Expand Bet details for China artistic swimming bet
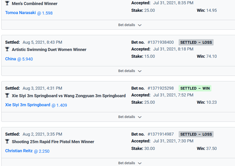235x166 pixels. pyautogui.click(x=130, y=71)
